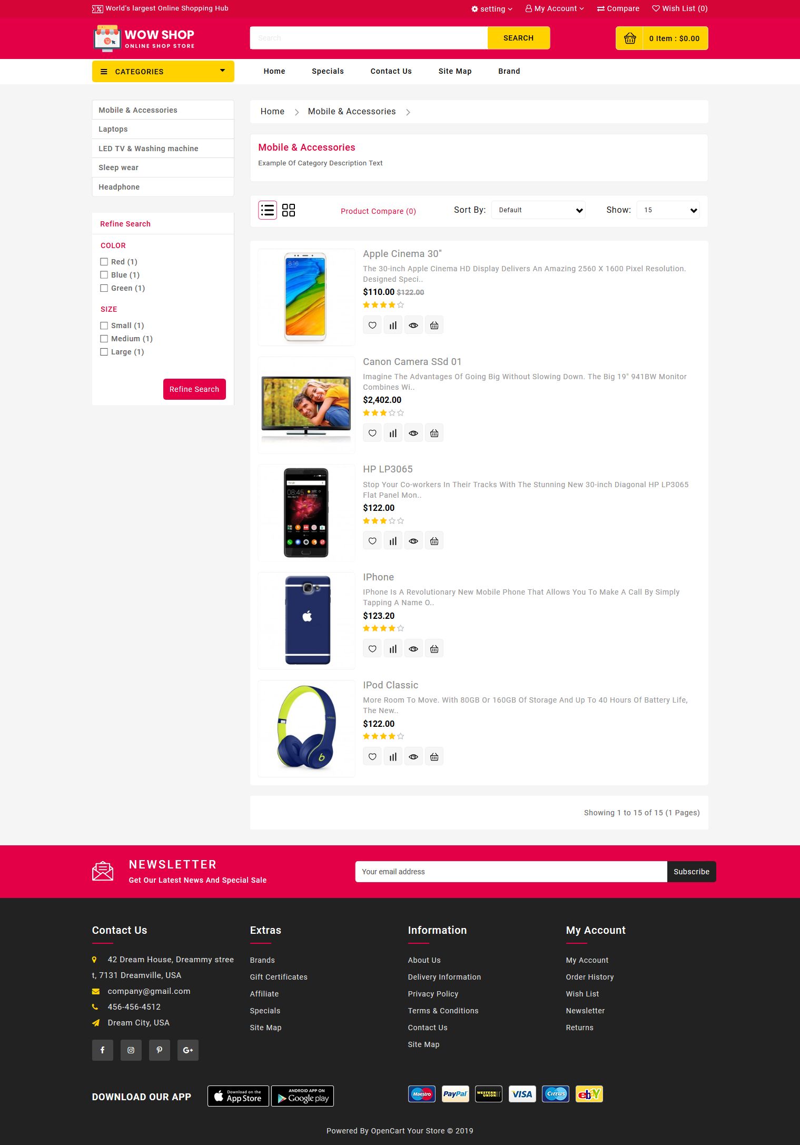800x1145 pixels.
Task: Switch to grid view layout
Action: [289, 210]
